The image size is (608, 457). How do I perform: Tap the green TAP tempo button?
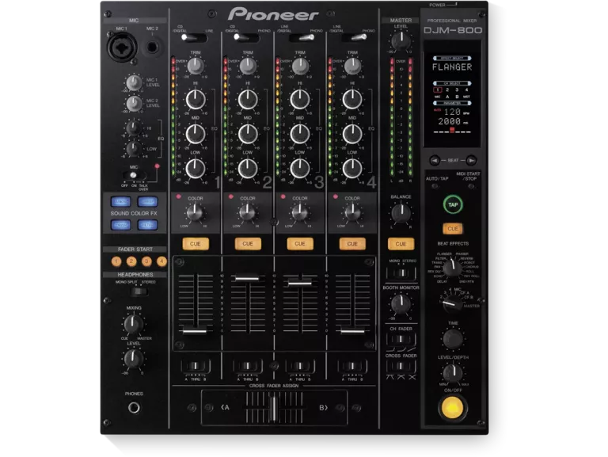[x=453, y=204]
